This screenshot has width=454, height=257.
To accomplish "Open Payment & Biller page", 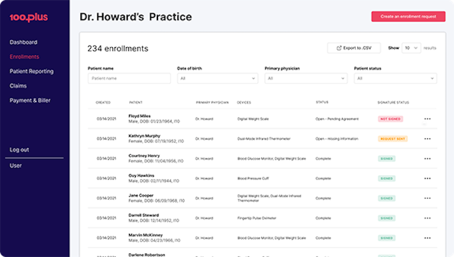I will 30,100.
